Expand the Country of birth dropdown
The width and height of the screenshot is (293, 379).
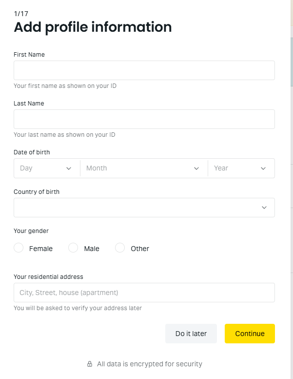click(x=144, y=208)
